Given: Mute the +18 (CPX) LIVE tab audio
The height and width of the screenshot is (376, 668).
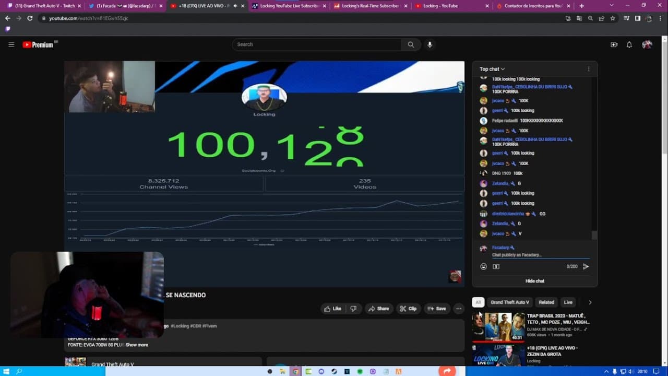Looking at the screenshot, I should [x=234, y=6].
